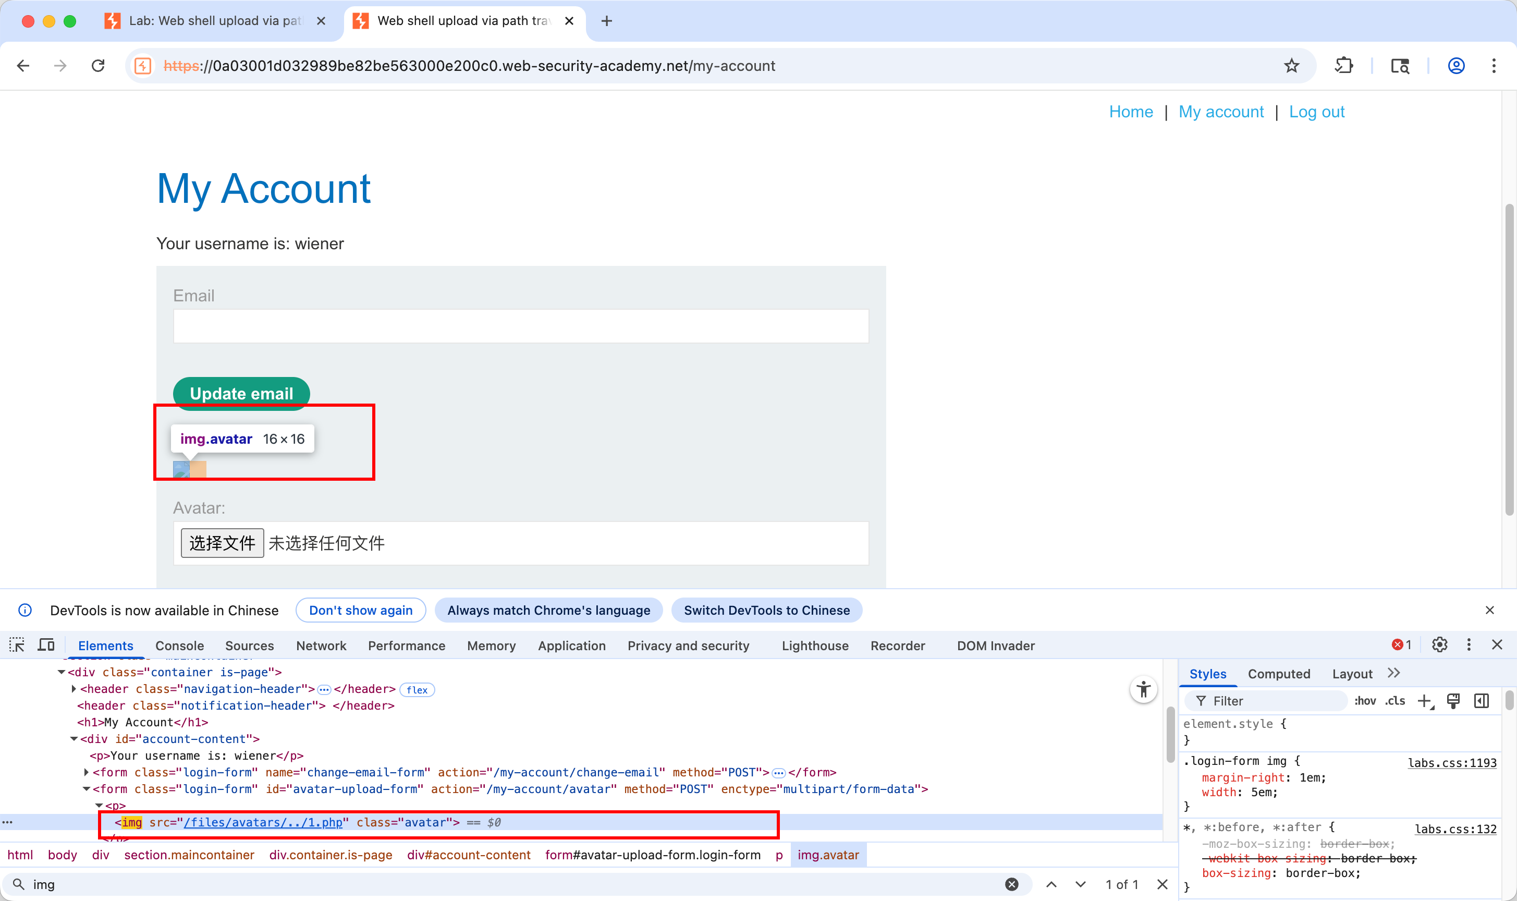1517x901 pixels.
Task: Open the Chrome extensions puzzle icon
Action: 1344,66
